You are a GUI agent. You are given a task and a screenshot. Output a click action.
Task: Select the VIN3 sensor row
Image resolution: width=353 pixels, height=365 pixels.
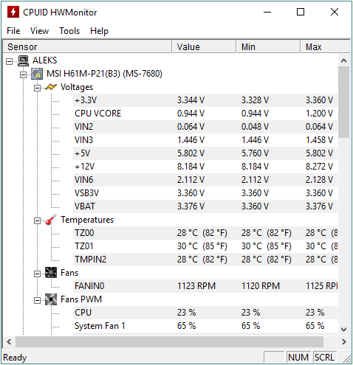click(x=205, y=140)
